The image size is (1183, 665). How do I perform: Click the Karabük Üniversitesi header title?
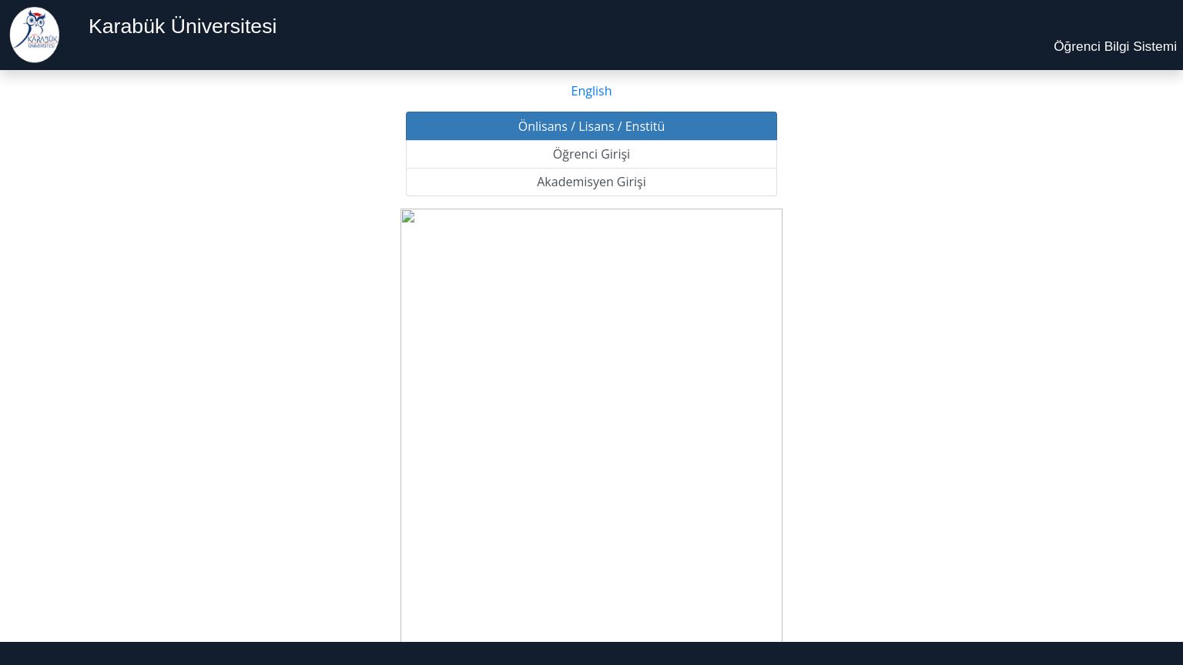[183, 26]
